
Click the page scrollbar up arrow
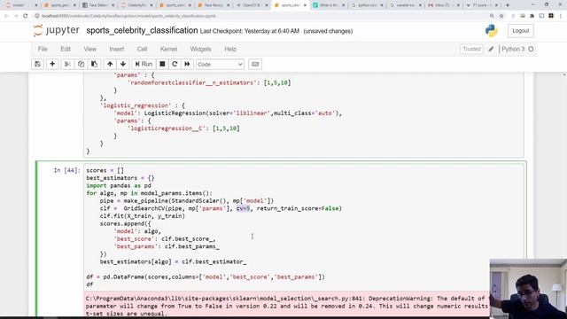(564, 74)
